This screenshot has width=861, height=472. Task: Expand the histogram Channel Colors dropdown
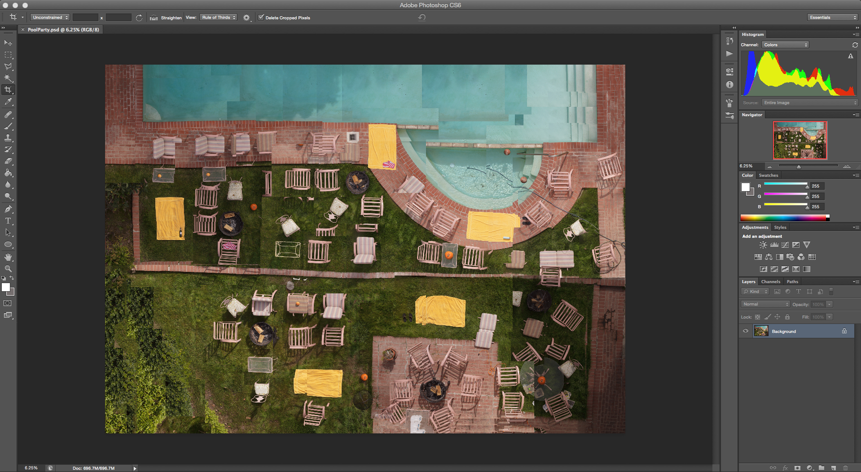786,45
